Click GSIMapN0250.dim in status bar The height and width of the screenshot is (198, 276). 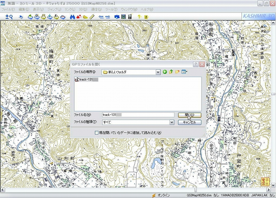(x=199, y=195)
